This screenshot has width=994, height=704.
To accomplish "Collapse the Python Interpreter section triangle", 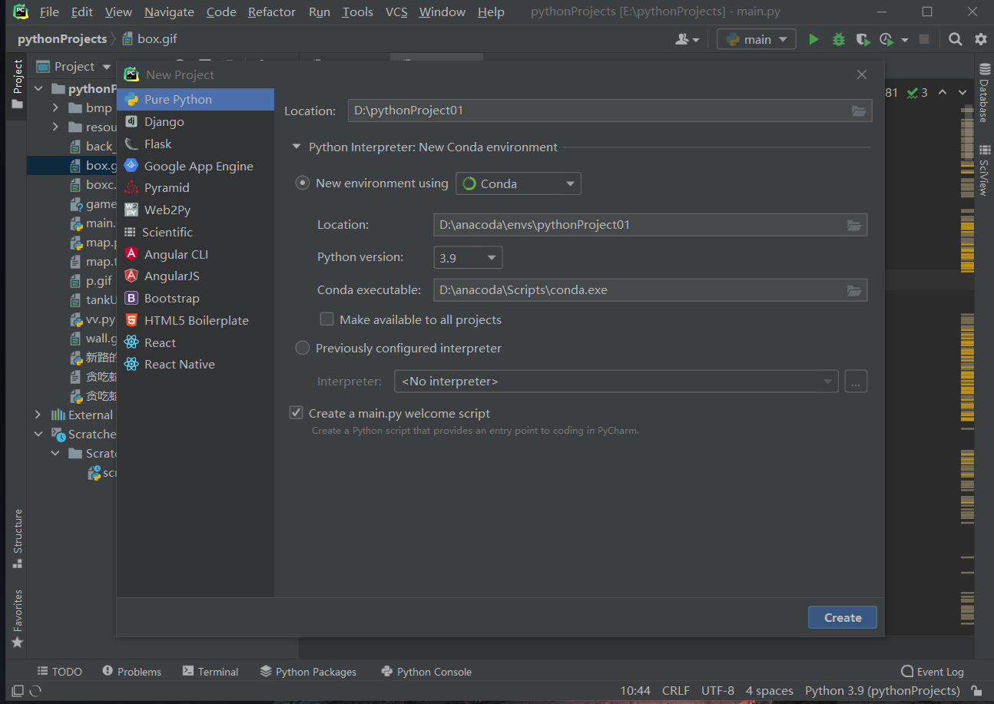I will pyautogui.click(x=296, y=147).
